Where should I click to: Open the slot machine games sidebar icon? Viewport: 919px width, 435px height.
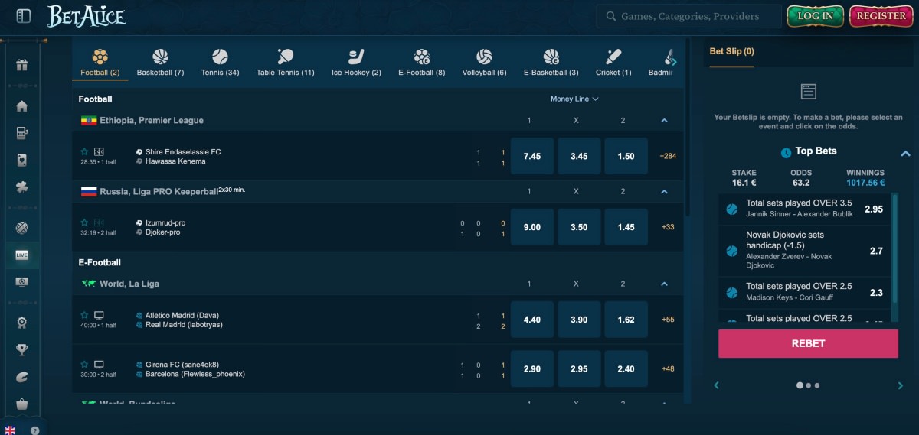22,133
